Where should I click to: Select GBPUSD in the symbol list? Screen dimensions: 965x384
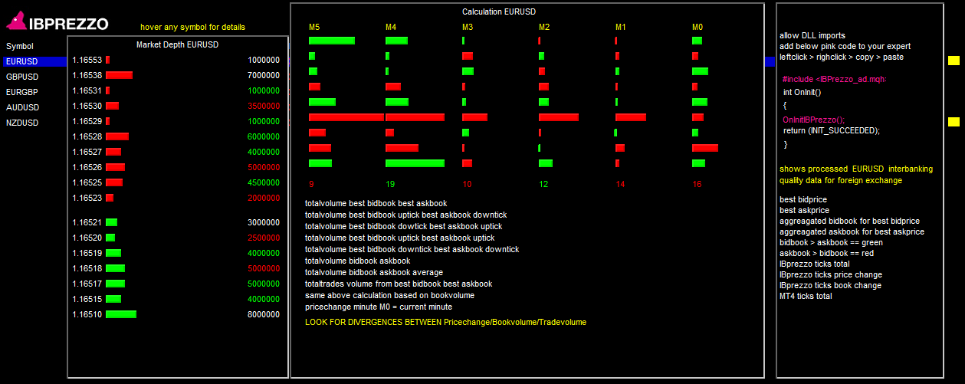click(22, 77)
